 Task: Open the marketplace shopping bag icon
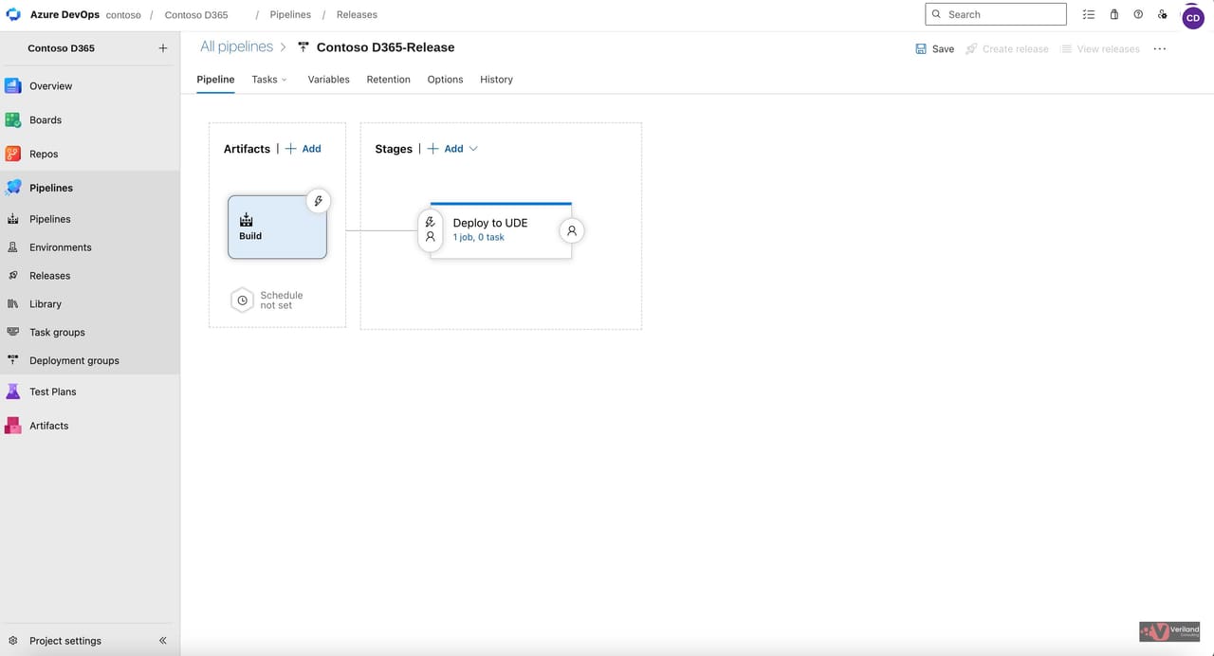pyautogui.click(x=1113, y=14)
